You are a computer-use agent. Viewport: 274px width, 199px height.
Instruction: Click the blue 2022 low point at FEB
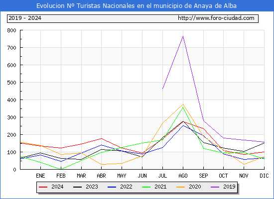point(61,162)
